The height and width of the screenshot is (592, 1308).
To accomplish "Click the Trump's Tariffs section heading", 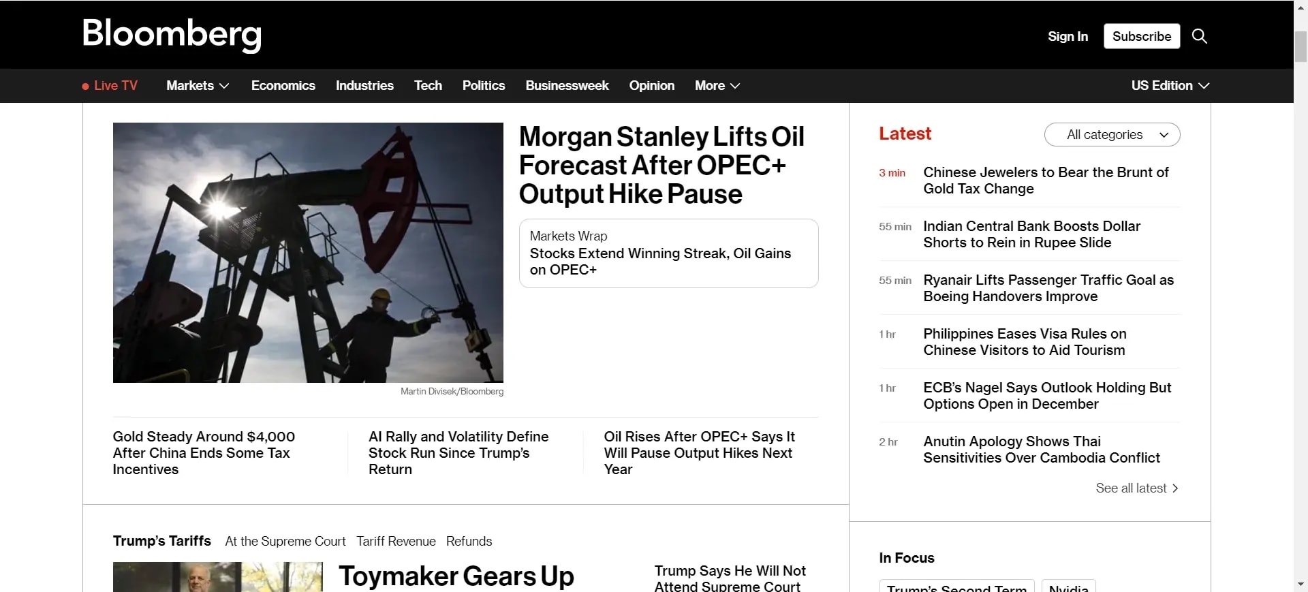I will 162,541.
